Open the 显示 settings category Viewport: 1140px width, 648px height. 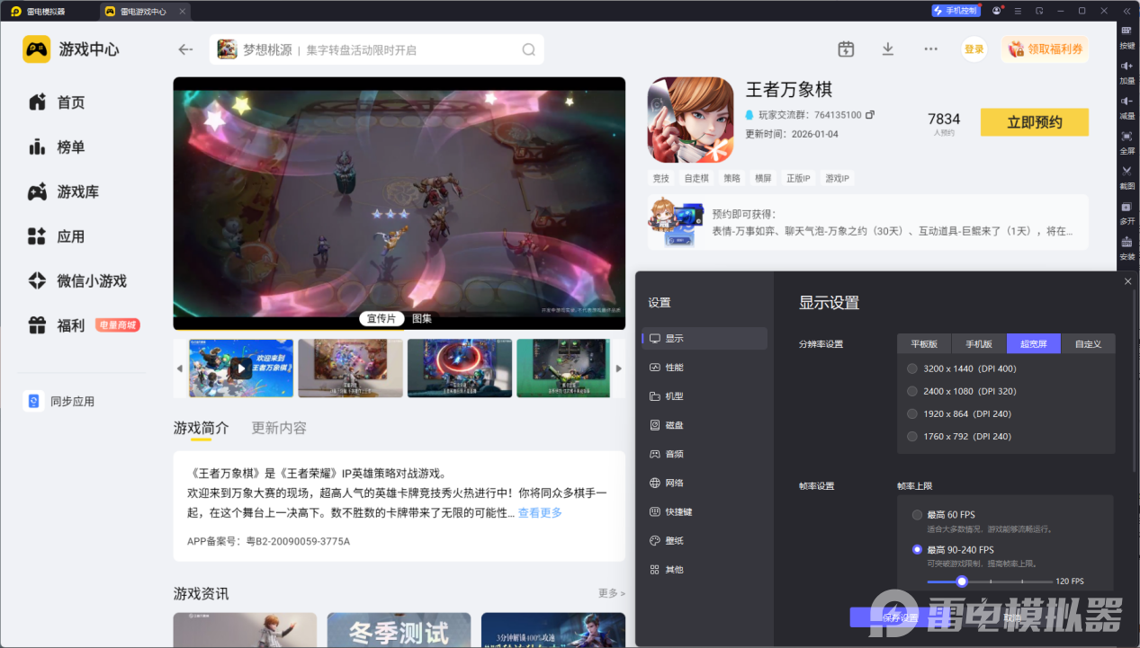705,339
